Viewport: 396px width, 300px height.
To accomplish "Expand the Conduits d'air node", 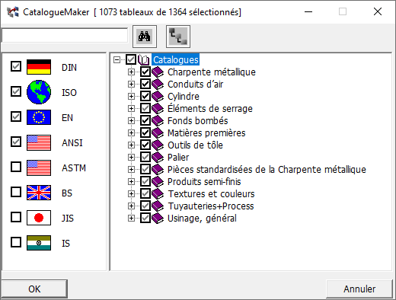I will 131,85.
